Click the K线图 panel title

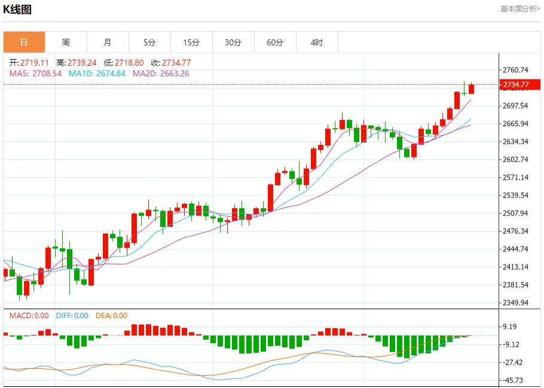coord(17,10)
